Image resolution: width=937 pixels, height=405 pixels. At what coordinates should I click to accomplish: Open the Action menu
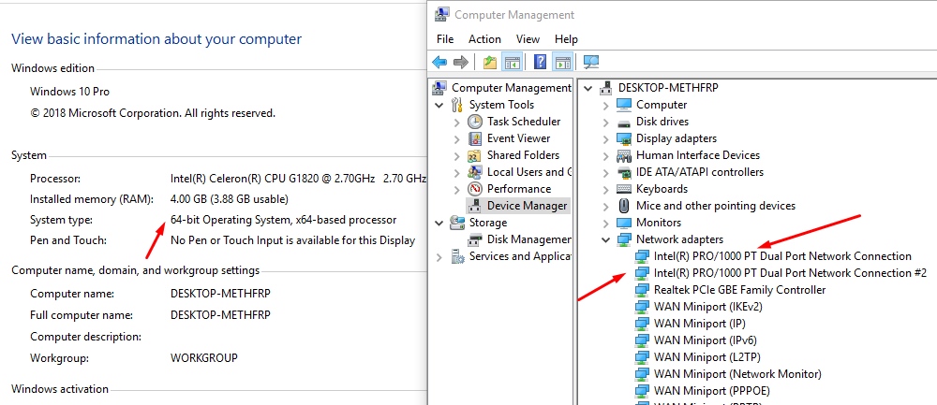(x=484, y=39)
